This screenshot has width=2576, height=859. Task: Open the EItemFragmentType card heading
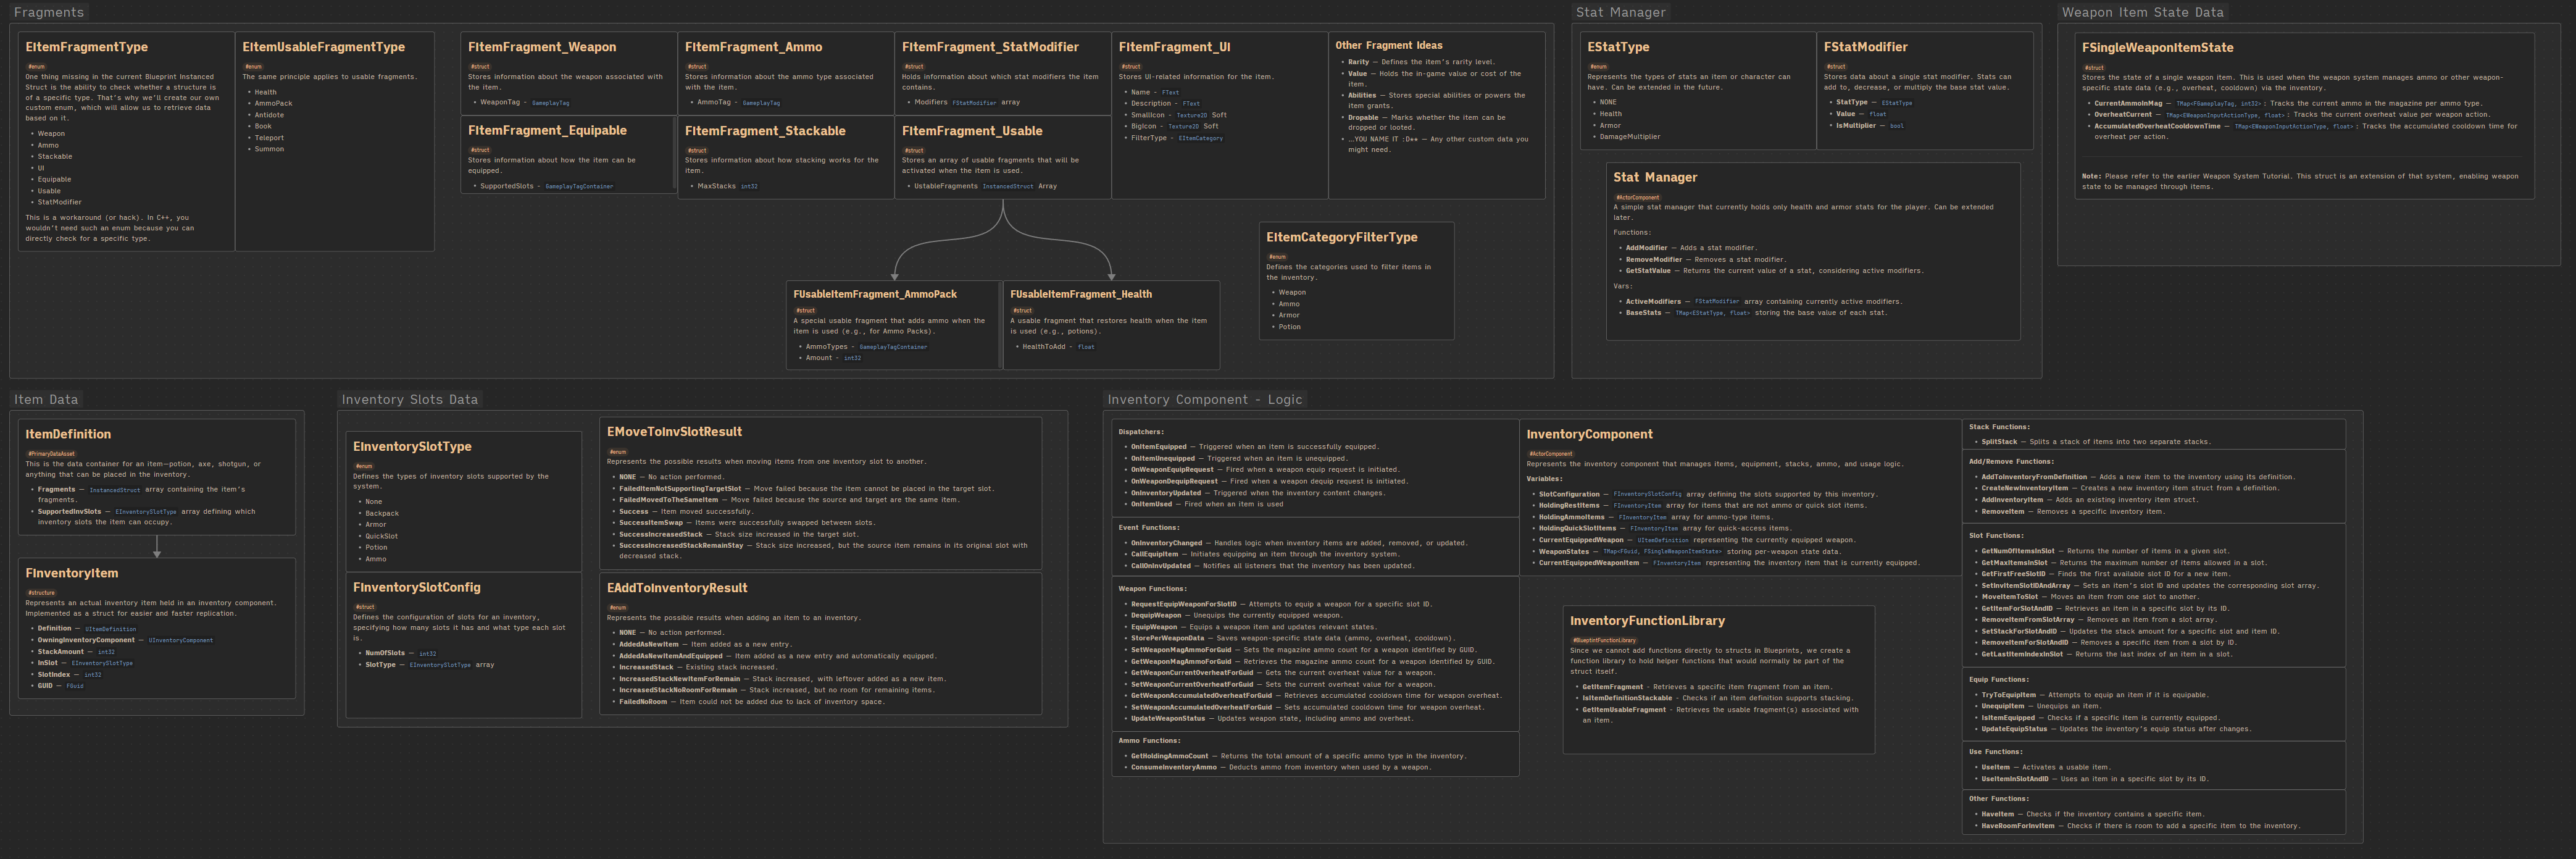(x=86, y=47)
